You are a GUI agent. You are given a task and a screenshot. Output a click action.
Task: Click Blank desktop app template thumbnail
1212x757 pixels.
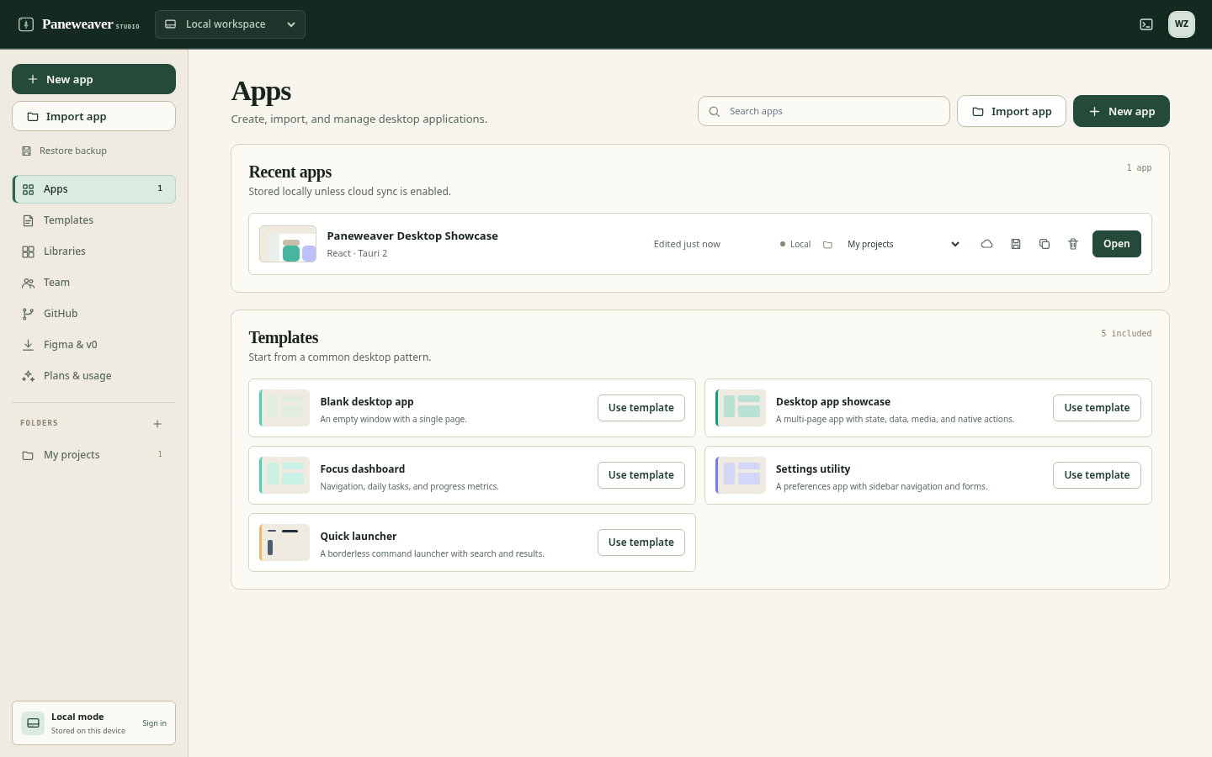pyautogui.click(x=284, y=408)
